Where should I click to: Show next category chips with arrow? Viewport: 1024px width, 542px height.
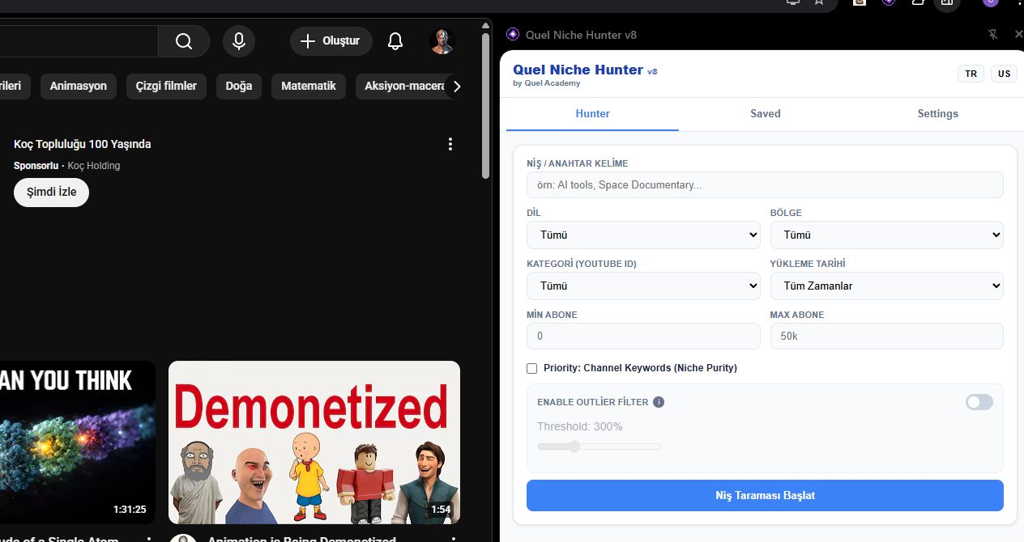coord(457,86)
